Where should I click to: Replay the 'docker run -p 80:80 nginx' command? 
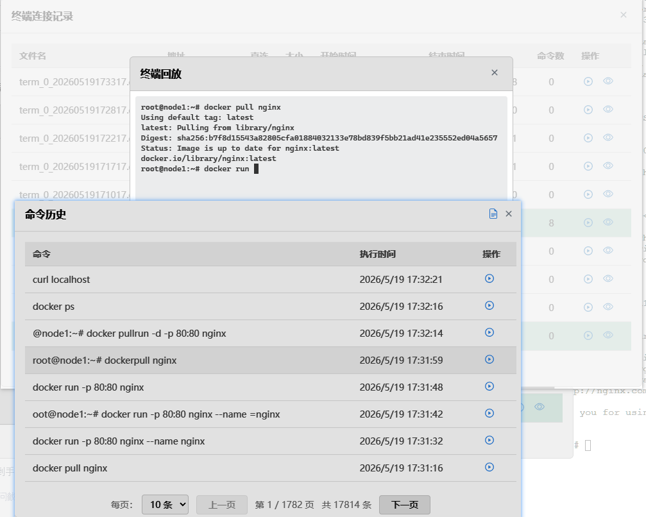click(489, 386)
